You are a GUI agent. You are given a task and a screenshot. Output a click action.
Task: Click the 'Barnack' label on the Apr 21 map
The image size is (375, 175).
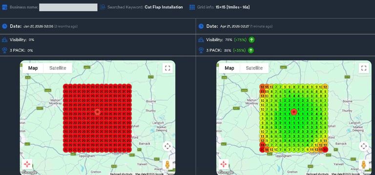[x=341, y=144]
